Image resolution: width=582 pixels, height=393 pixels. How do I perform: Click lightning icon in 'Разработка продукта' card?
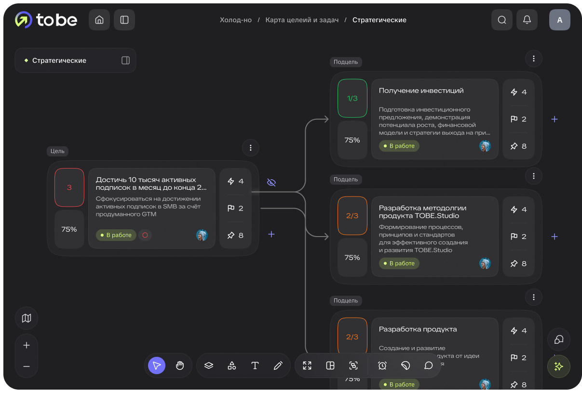pos(514,331)
